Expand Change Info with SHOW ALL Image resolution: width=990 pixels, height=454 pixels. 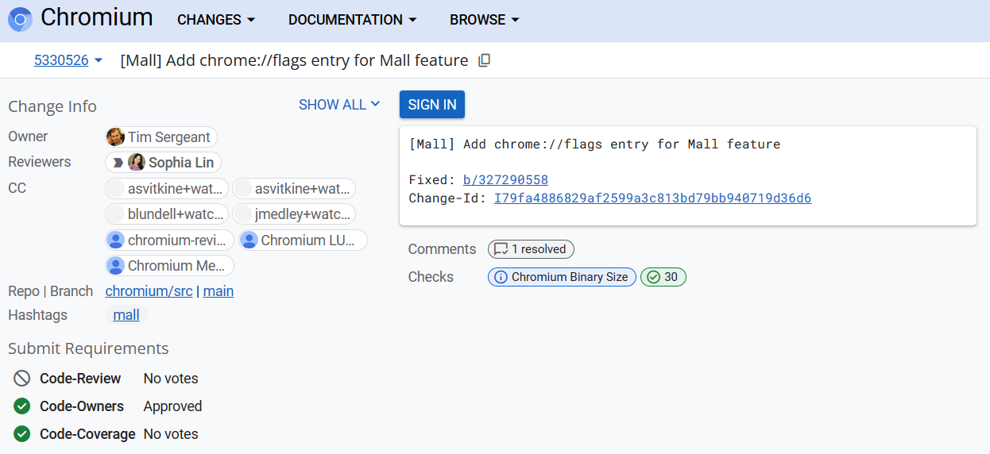pyautogui.click(x=339, y=105)
